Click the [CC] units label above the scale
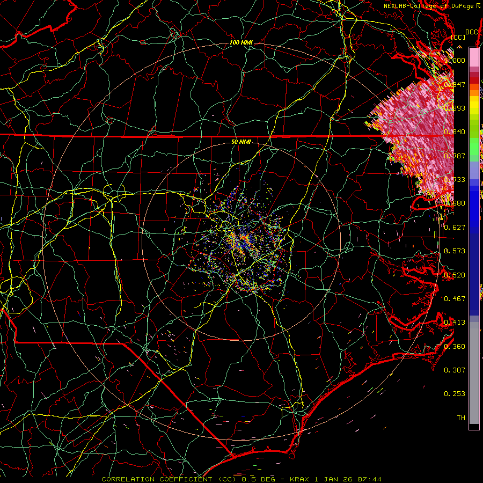Viewport: 483px width, 483px height. click(458, 37)
